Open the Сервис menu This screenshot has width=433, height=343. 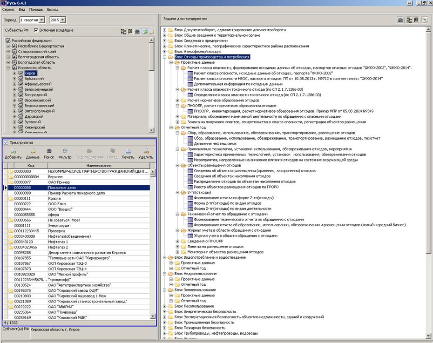[x=8, y=9]
